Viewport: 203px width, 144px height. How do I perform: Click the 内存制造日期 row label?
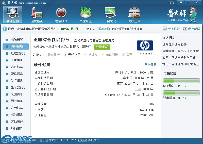[x=43, y=78]
